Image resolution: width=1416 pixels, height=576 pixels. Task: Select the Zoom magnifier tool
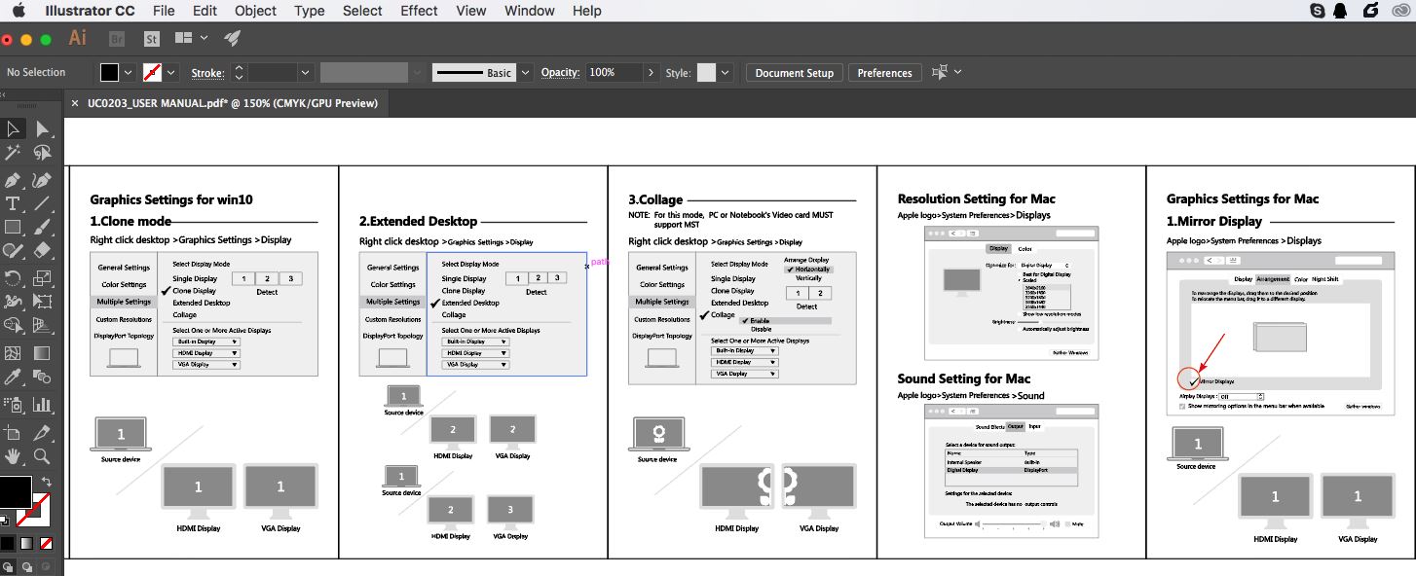[x=42, y=455]
